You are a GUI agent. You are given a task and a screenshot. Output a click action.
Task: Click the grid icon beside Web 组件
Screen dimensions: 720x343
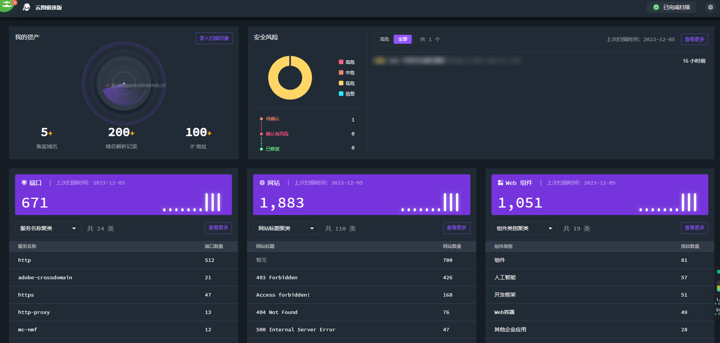(x=500, y=183)
